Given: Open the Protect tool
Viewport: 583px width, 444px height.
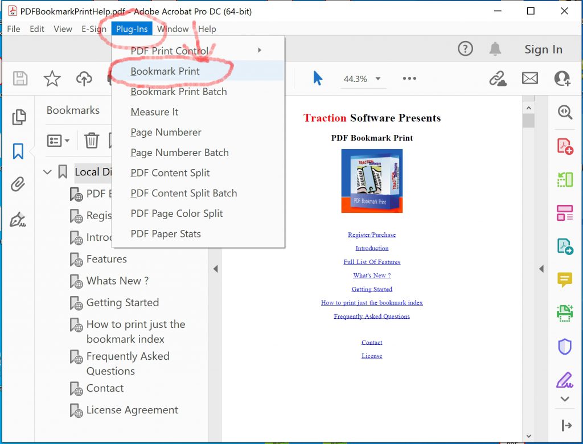Looking at the screenshot, I should pyautogui.click(x=565, y=347).
